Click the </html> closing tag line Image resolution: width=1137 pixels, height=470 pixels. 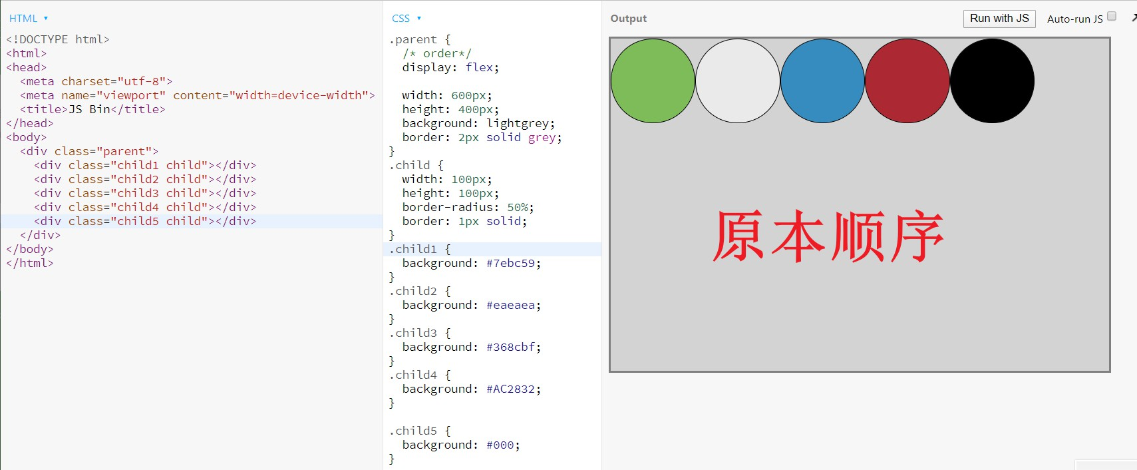coord(30,263)
